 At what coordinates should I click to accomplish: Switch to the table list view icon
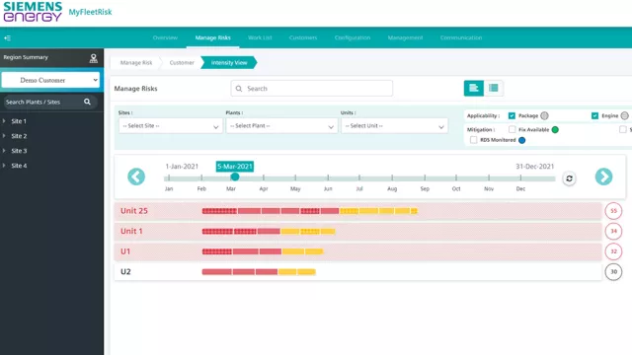point(494,88)
